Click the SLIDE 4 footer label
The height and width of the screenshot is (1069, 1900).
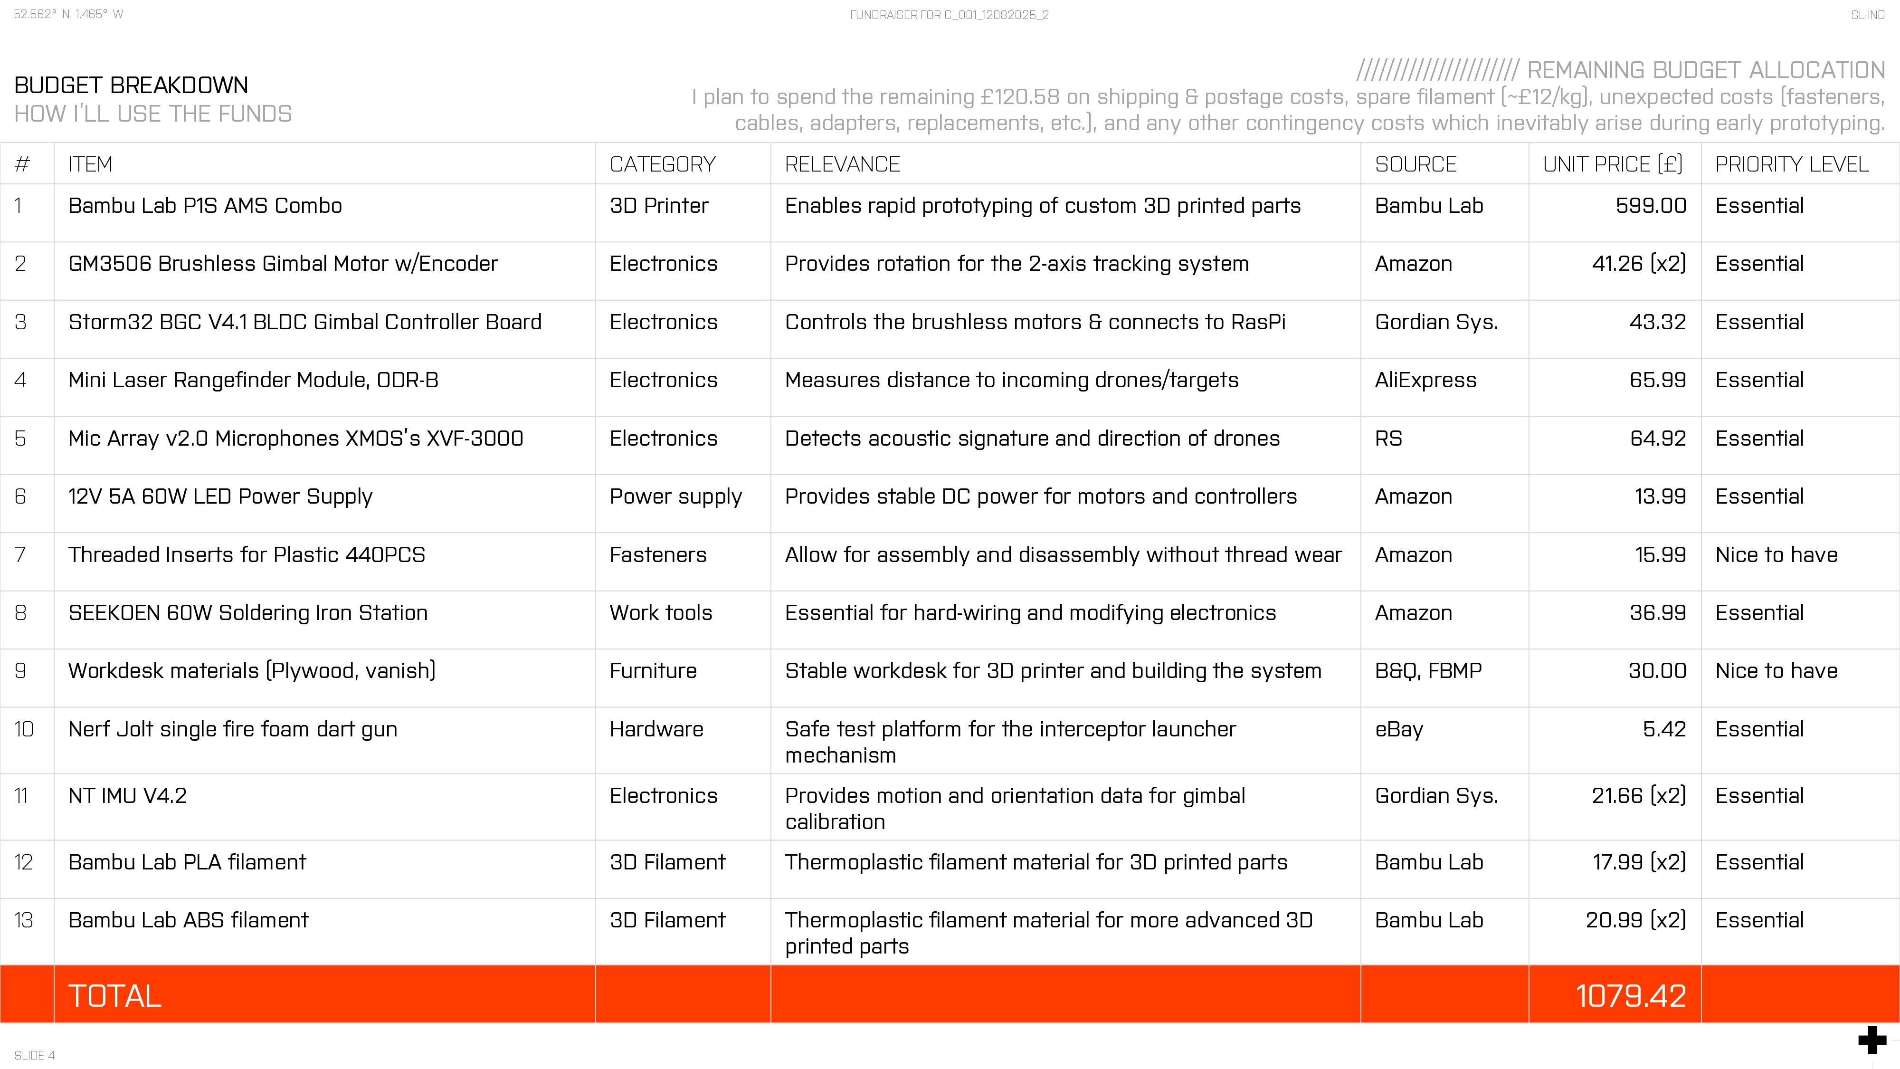point(35,1055)
